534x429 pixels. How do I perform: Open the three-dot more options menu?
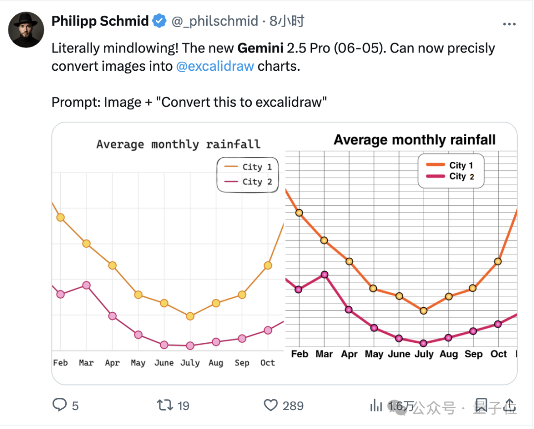509,24
